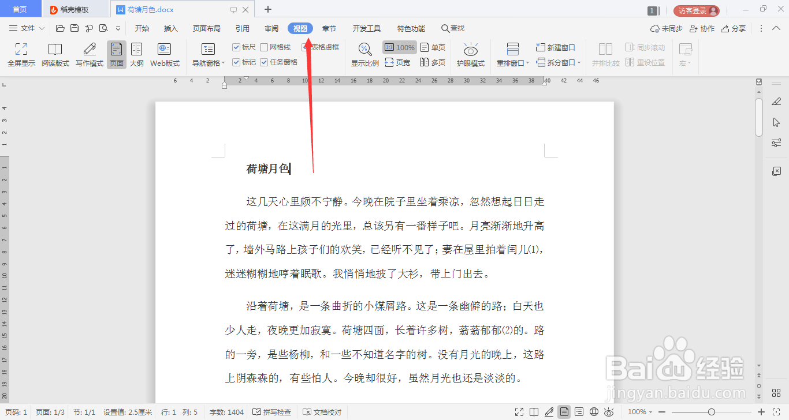Open the pen/styles tool in right sidebar
The image size is (789, 420).
point(776,102)
